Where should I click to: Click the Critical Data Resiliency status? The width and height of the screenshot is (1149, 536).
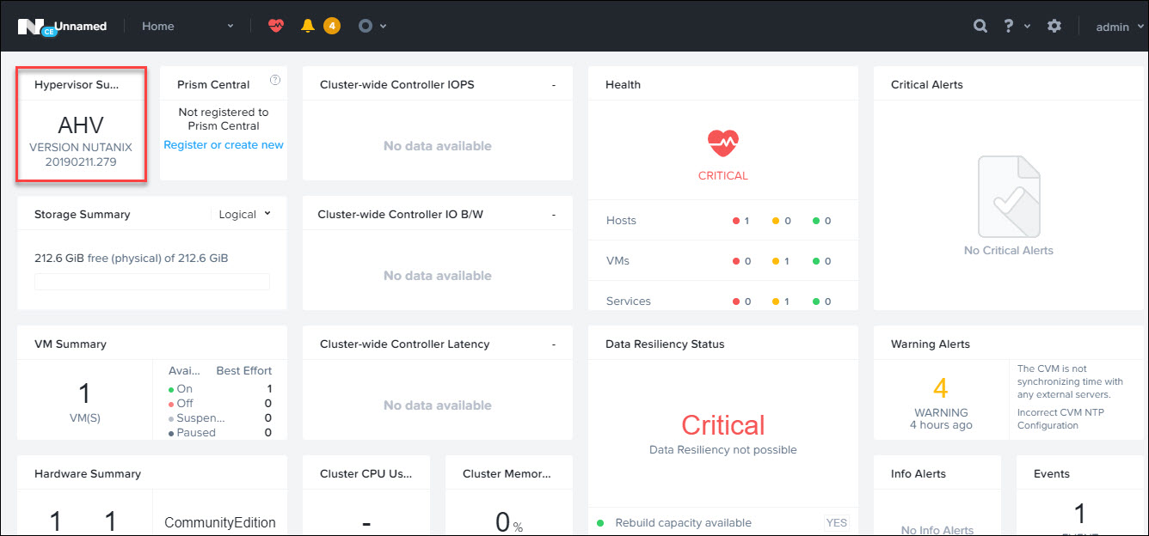tap(722, 425)
